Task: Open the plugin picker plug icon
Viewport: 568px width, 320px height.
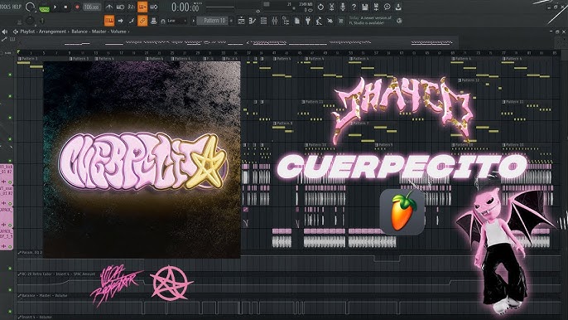Action: click(x=307, y=21)
